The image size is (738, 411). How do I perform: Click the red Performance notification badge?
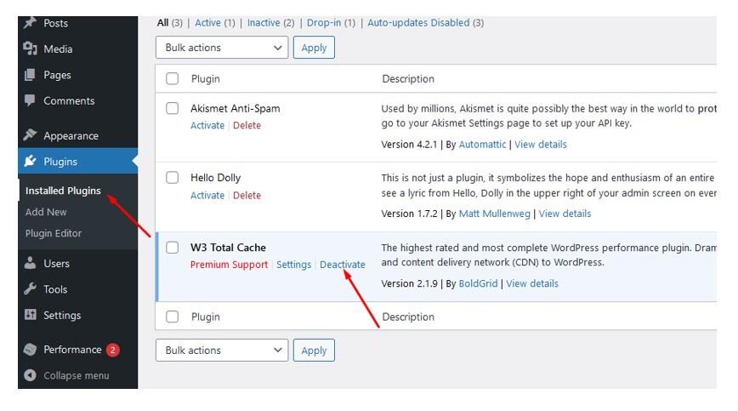click(112, 350)
